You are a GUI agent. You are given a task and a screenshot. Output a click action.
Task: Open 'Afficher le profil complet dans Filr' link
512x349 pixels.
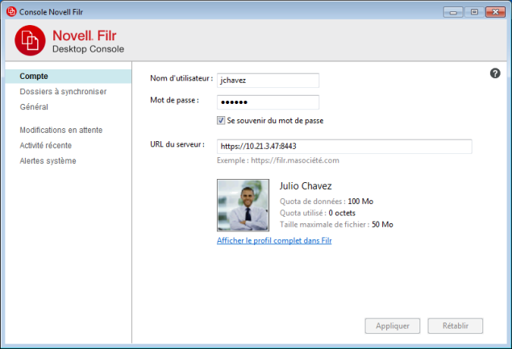coord(274,240)
